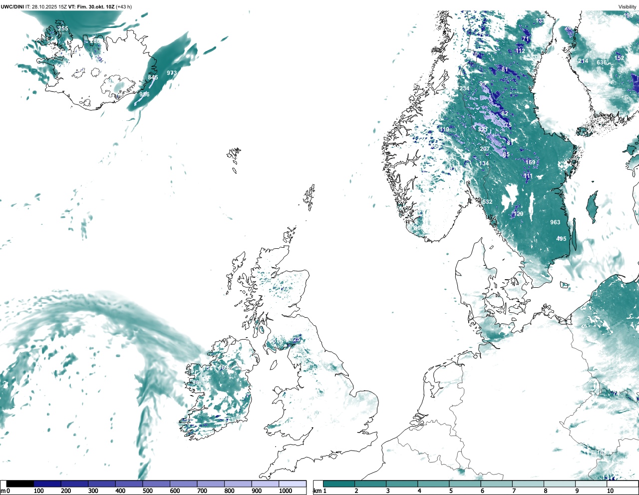Click visibility value 119 over Norway
The image size is (639, 495).
(x=444, y=129)
